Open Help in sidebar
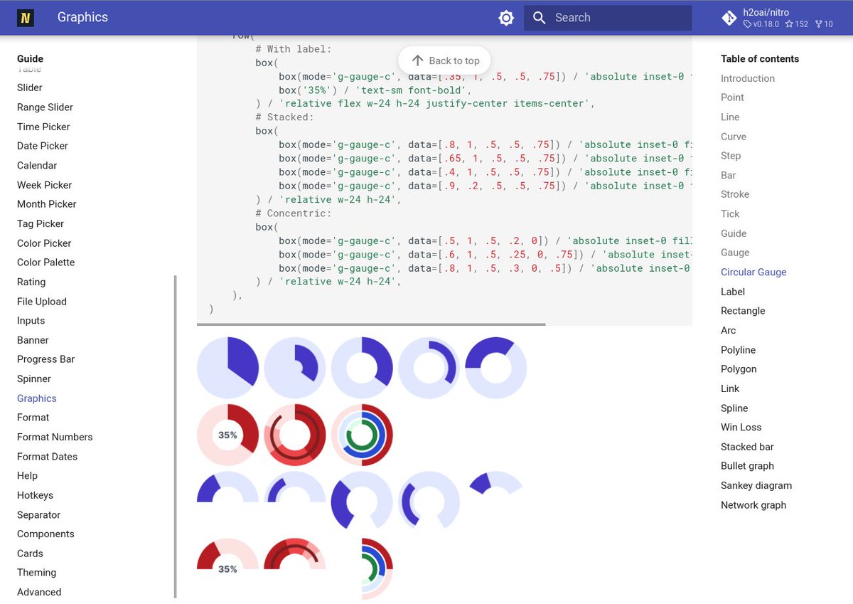853x604 pixels. 27,476
